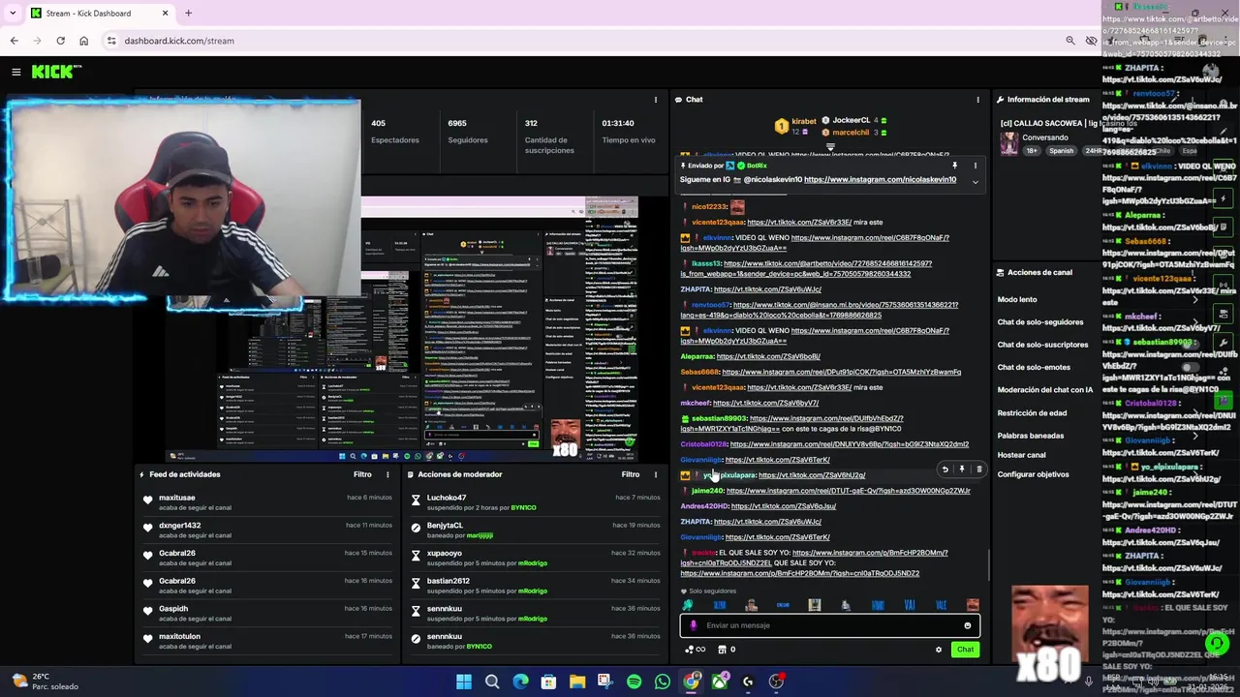This screenshot has width=1240, height=697.
Task: Open a new browser tab
Action: [188, 13]
